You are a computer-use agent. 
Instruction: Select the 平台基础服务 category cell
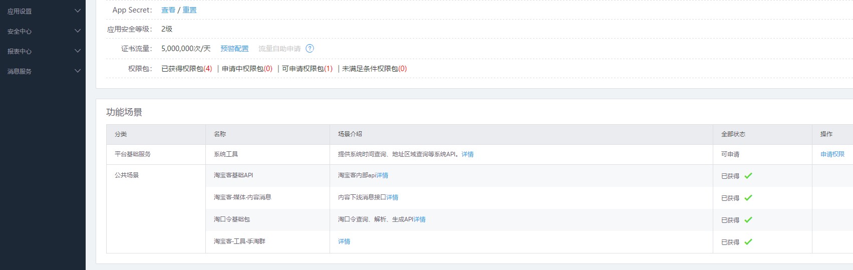[x=156, y=154]
